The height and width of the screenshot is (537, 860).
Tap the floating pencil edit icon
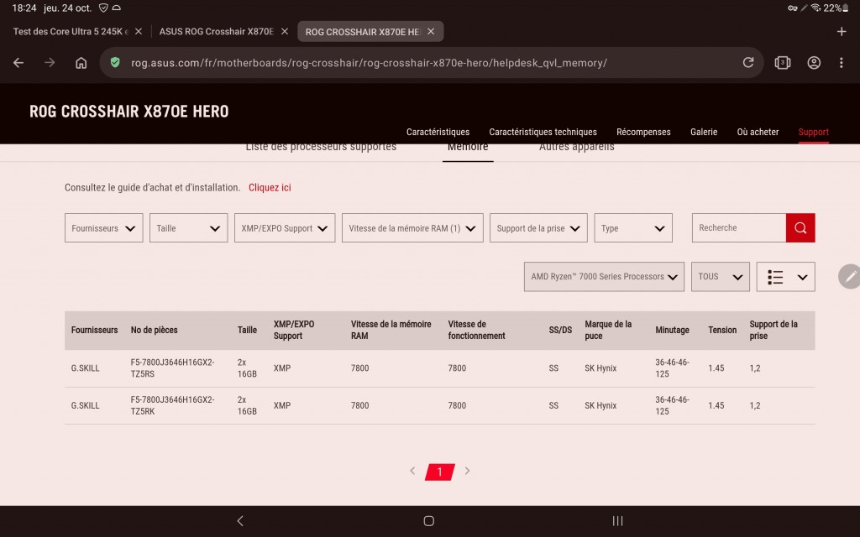click(850, 276)
